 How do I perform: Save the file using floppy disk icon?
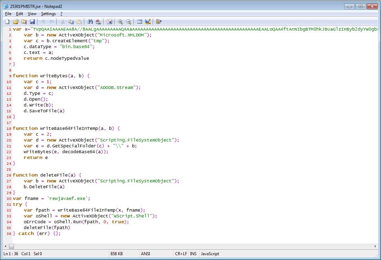coord(32,22)
